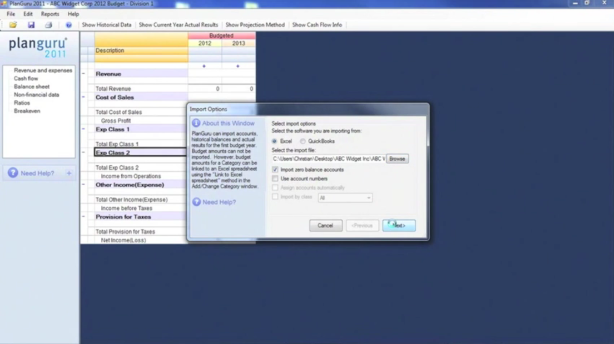Select the Gross Profit row label
The width and height of the screenshot is (614, 344).
tap(116, 121)
